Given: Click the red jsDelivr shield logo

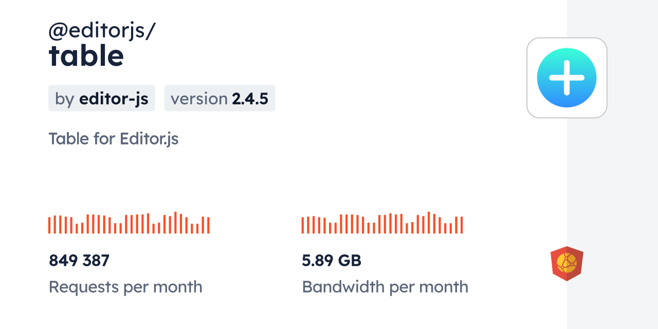Looking at the screenshot, I should [x=566, y=263].
